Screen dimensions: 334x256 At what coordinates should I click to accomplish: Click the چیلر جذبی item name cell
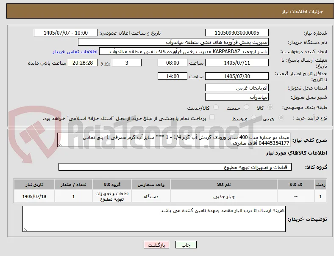(224, 196)
